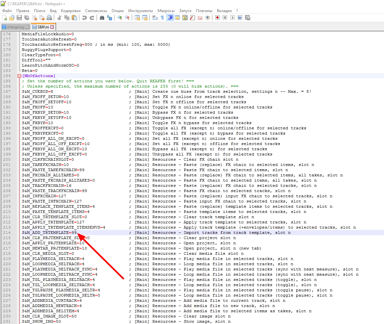
Task: Click the 'Clear project slot n' comment
Action: coord(210,238)
